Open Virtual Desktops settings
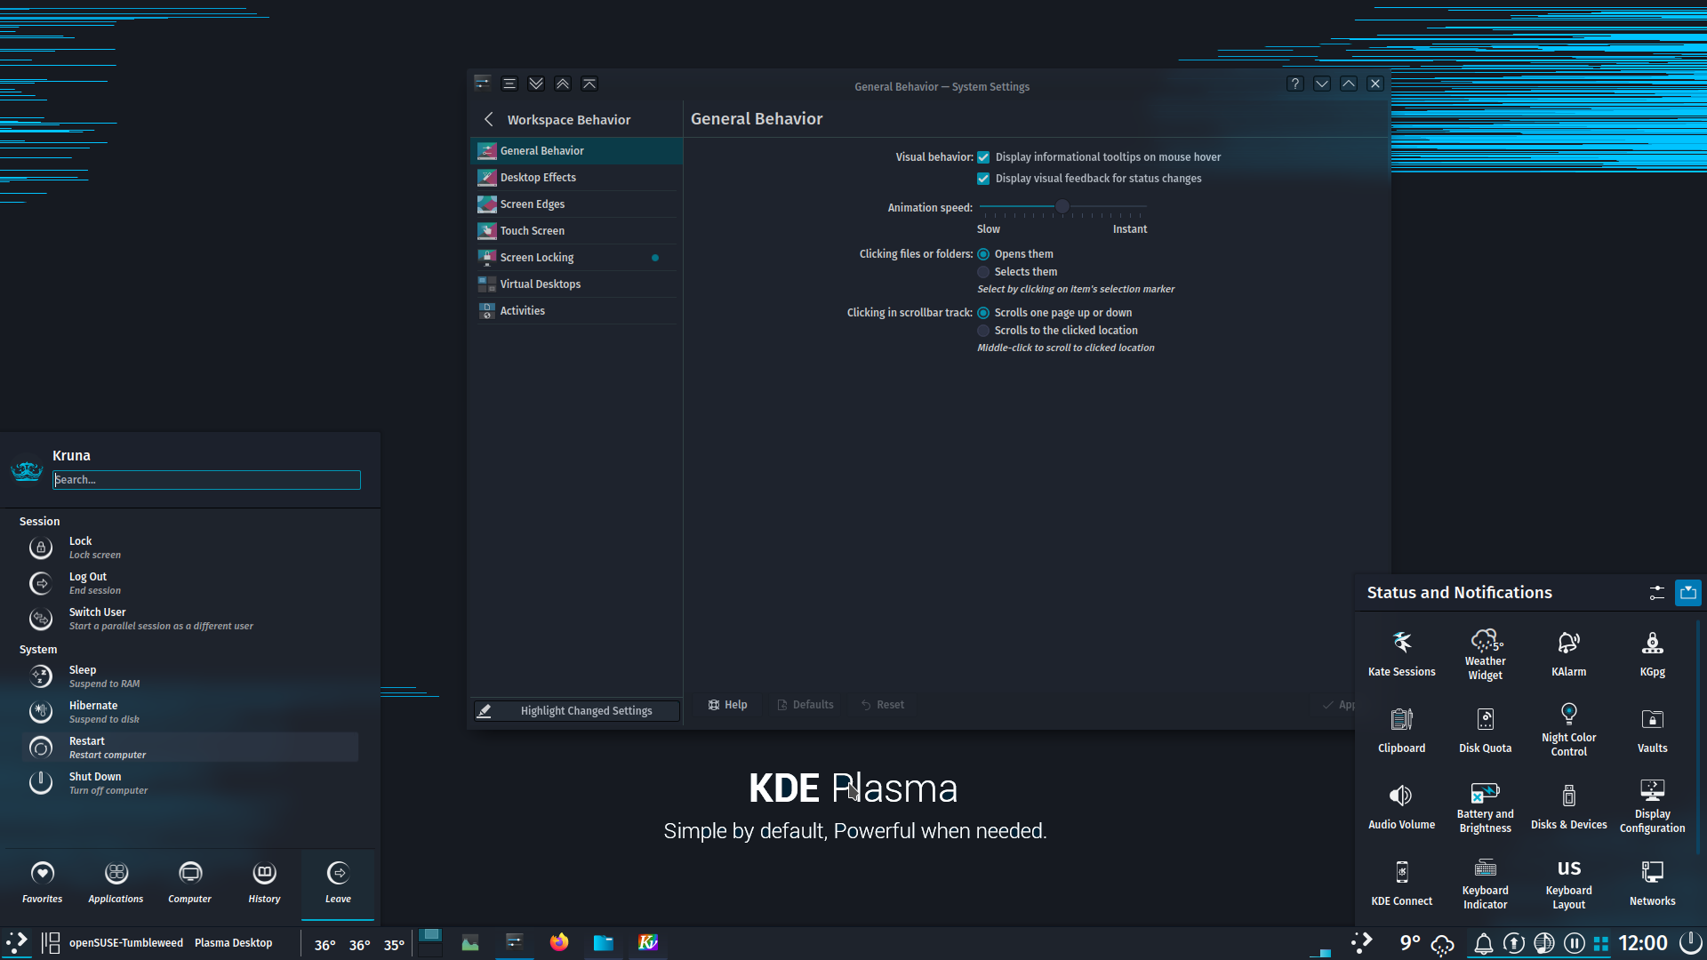The height and width of the screenshot is (960, 1707). [x=576, y=284]
